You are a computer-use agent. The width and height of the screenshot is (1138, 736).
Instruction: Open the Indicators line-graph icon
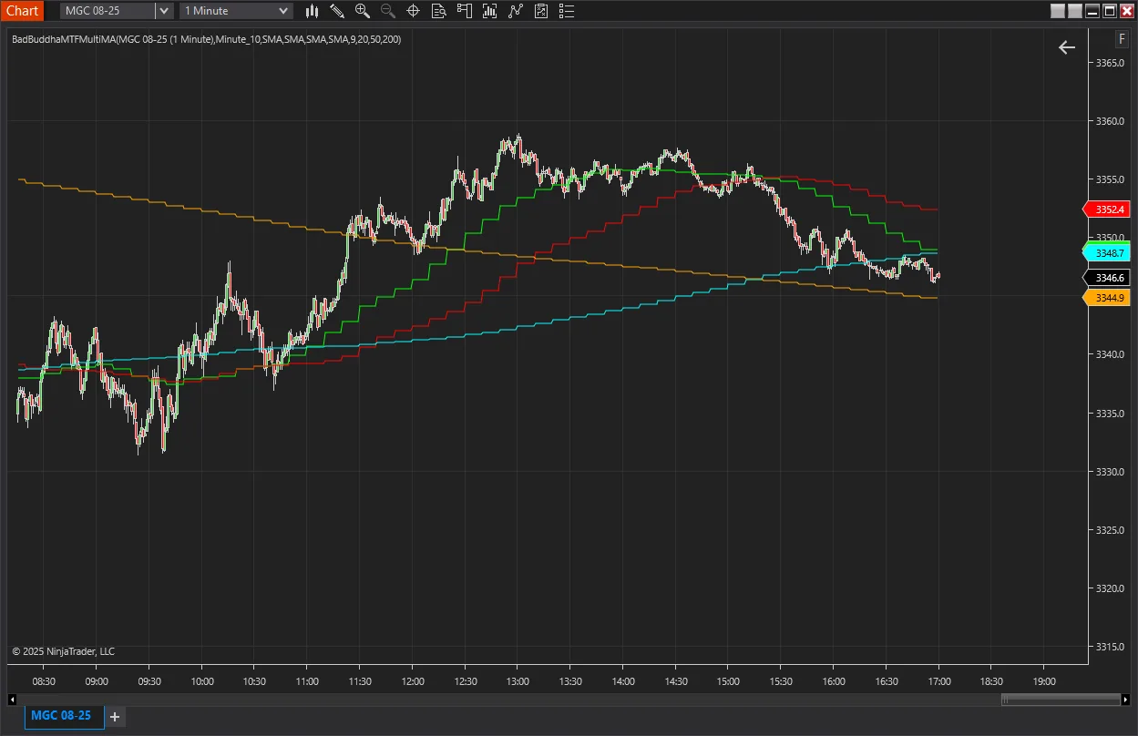click(516, 11)
